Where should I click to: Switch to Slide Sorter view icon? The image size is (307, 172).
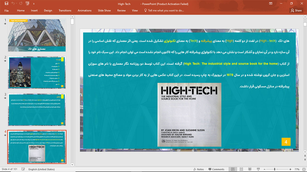[x=241, y=169]
